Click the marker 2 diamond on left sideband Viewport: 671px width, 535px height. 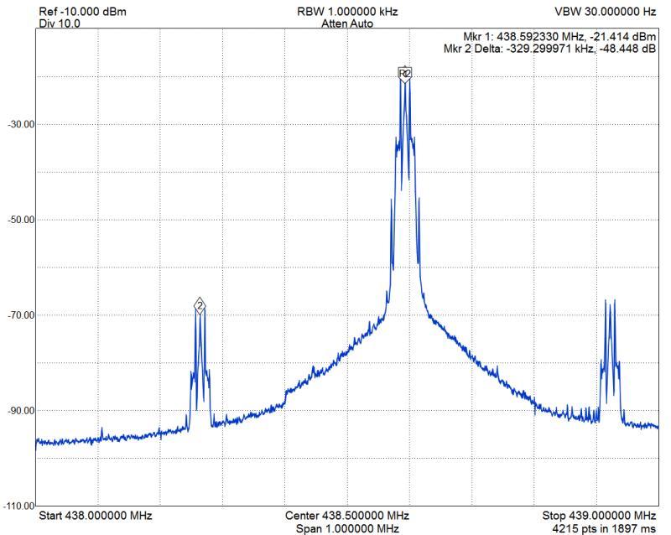[200, 305]
